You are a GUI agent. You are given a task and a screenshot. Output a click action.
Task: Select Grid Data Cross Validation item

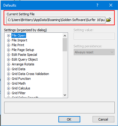point(30,74)
